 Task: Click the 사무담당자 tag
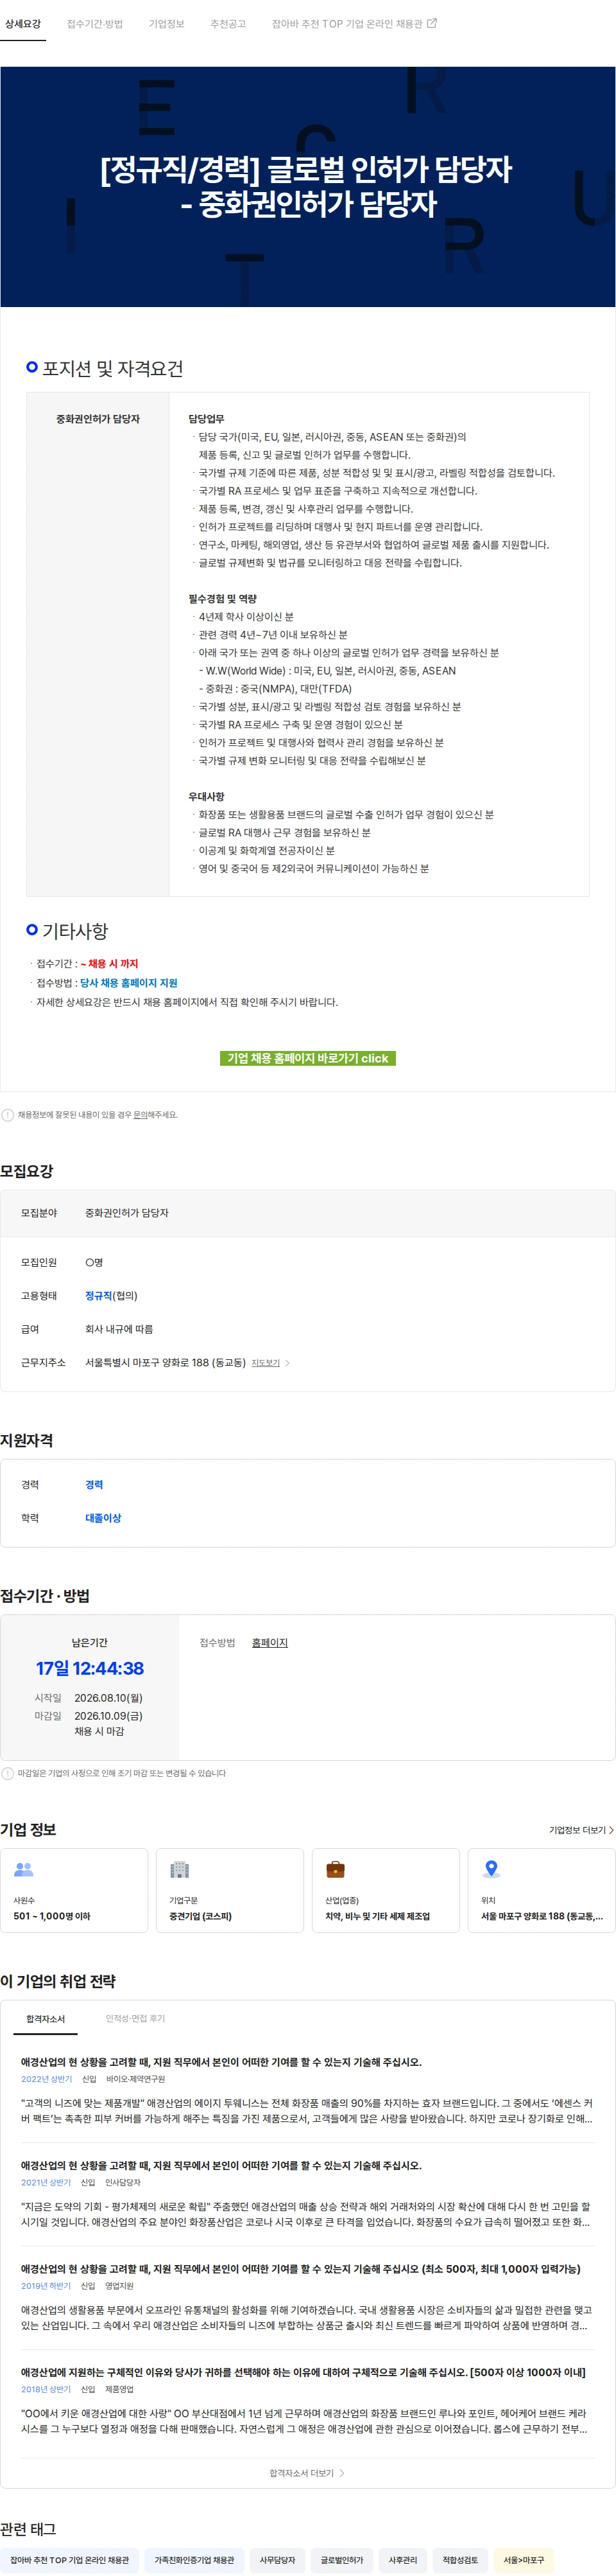pos(278,2560)
